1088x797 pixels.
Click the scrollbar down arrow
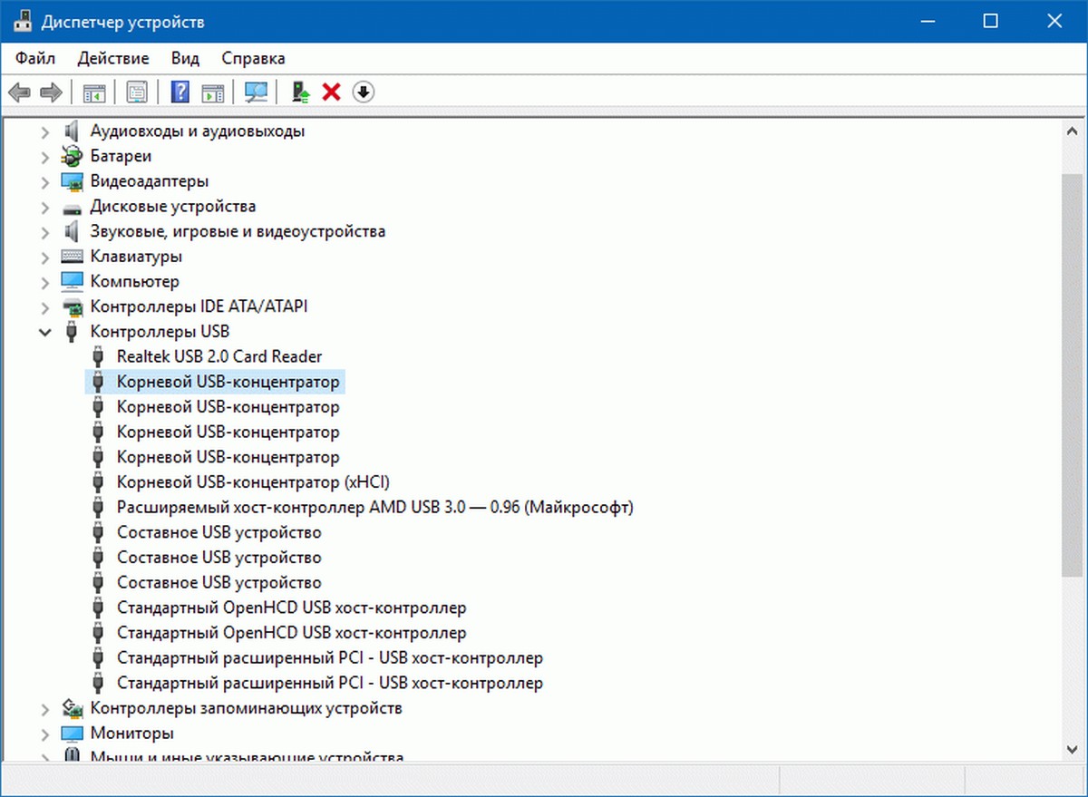(x=1072, y=749)
